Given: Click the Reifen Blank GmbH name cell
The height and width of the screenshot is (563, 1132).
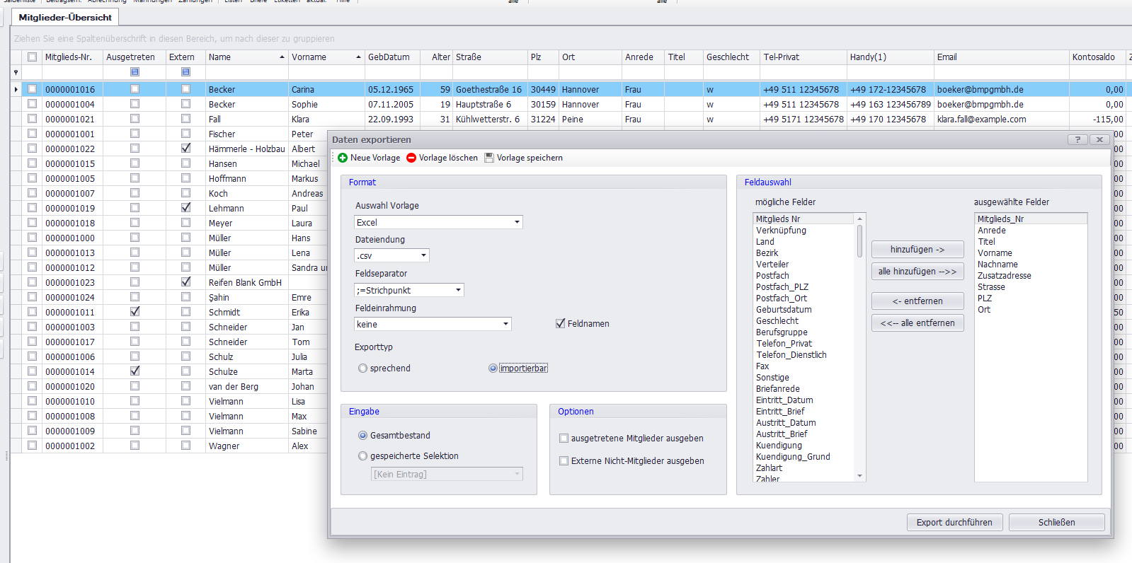Looking at the screenshot, I should pos(245,282).
